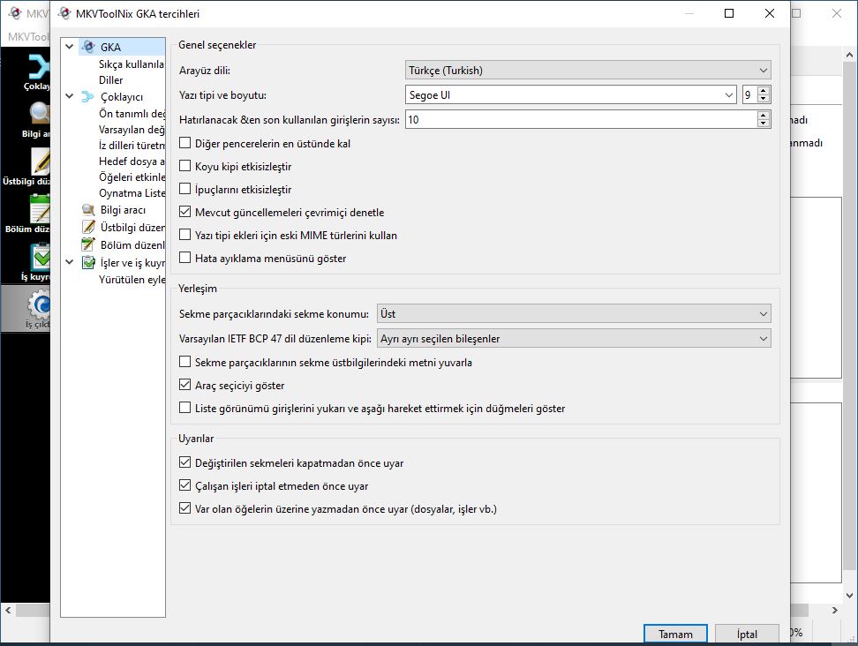
Task: Cancel preferences with İptal button
Action: (x=747, y=634)
